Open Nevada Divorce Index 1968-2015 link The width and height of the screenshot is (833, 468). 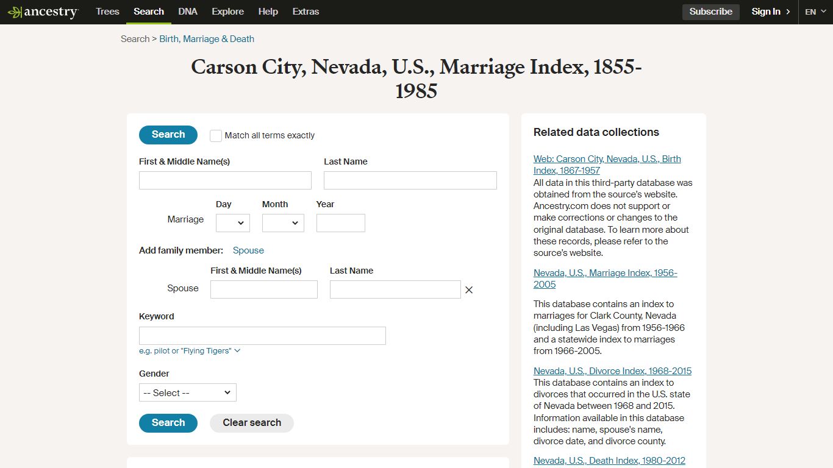click(612, 371)
